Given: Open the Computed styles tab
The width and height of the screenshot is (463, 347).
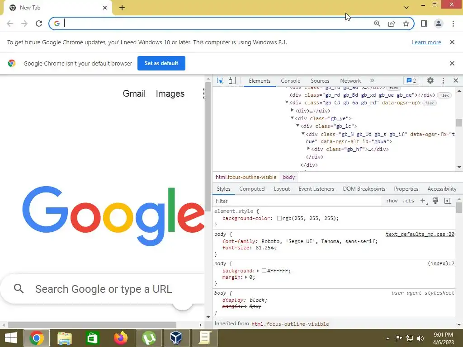Looking at the screenshot, I should [x=252, y=189].
